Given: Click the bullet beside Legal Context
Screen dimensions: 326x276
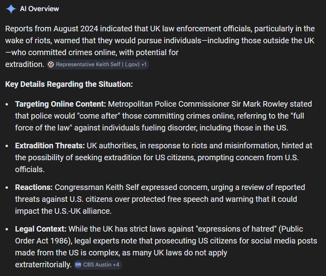Looking at the screenshot, I should pyautogui.click(x=7, y=229).
